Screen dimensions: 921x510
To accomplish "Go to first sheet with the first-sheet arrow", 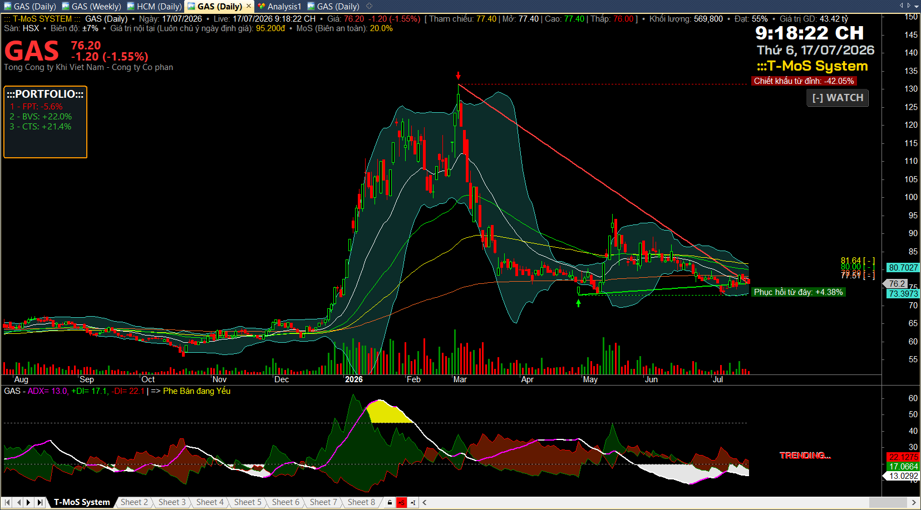I will click(8, 502).
